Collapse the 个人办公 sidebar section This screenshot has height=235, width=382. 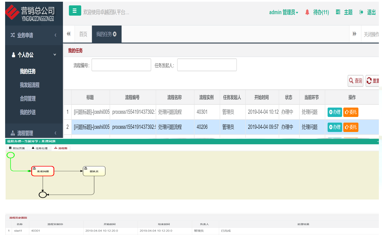(34, 55)
